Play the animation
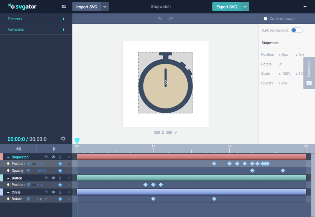The height and width of the screenshot is (217, 315). tap(54, 148)
